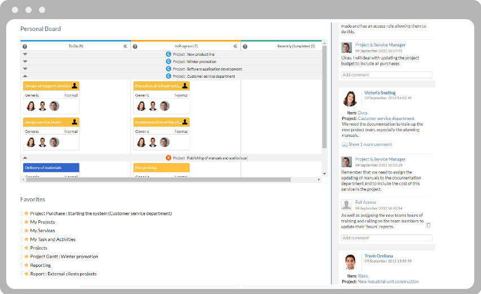Collapse the In Progress column with double chevron
The image size is (481, 294).
coord(235,47)
